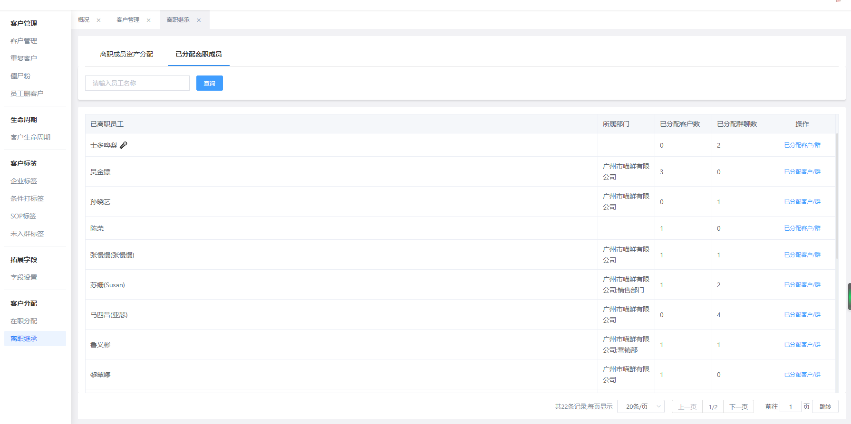Open 客户生命周期 menu item
This screenshot has width=851, height=424.
tap(30, 137)
